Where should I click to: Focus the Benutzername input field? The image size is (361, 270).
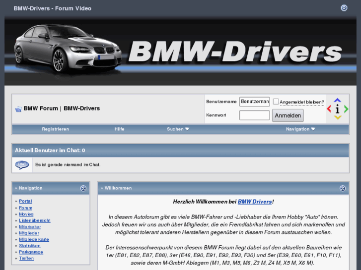tap(254, 102)
